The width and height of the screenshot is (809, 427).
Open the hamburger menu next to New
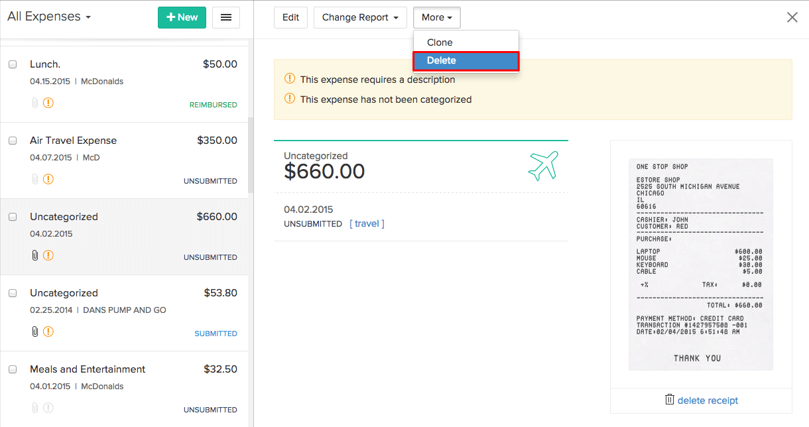click(x=225, y=17)
